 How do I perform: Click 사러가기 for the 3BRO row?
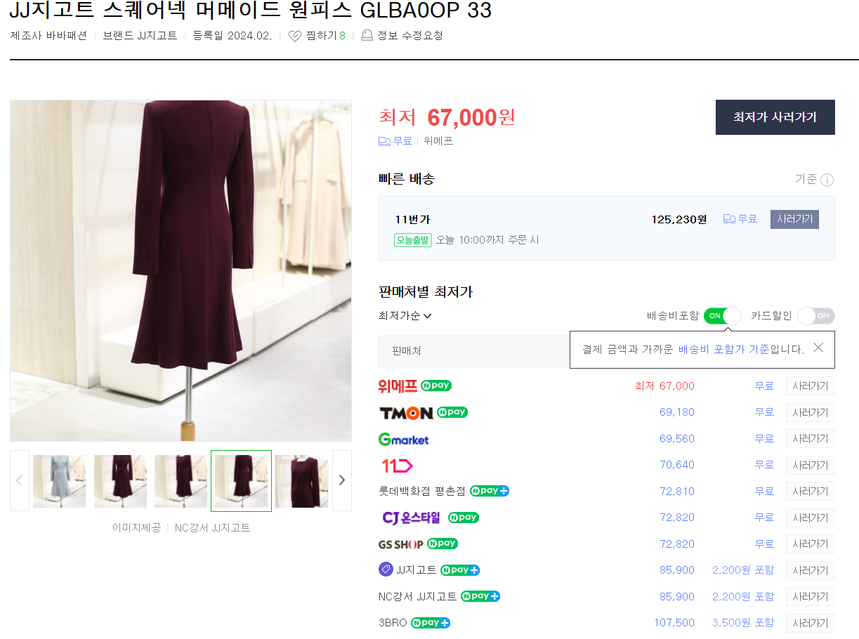(810, 623)
